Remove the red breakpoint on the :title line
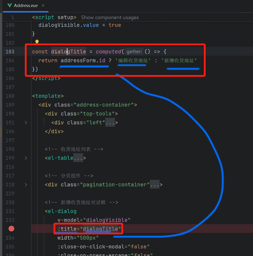Screen dimensions: 253x256 tap(11, 229)
